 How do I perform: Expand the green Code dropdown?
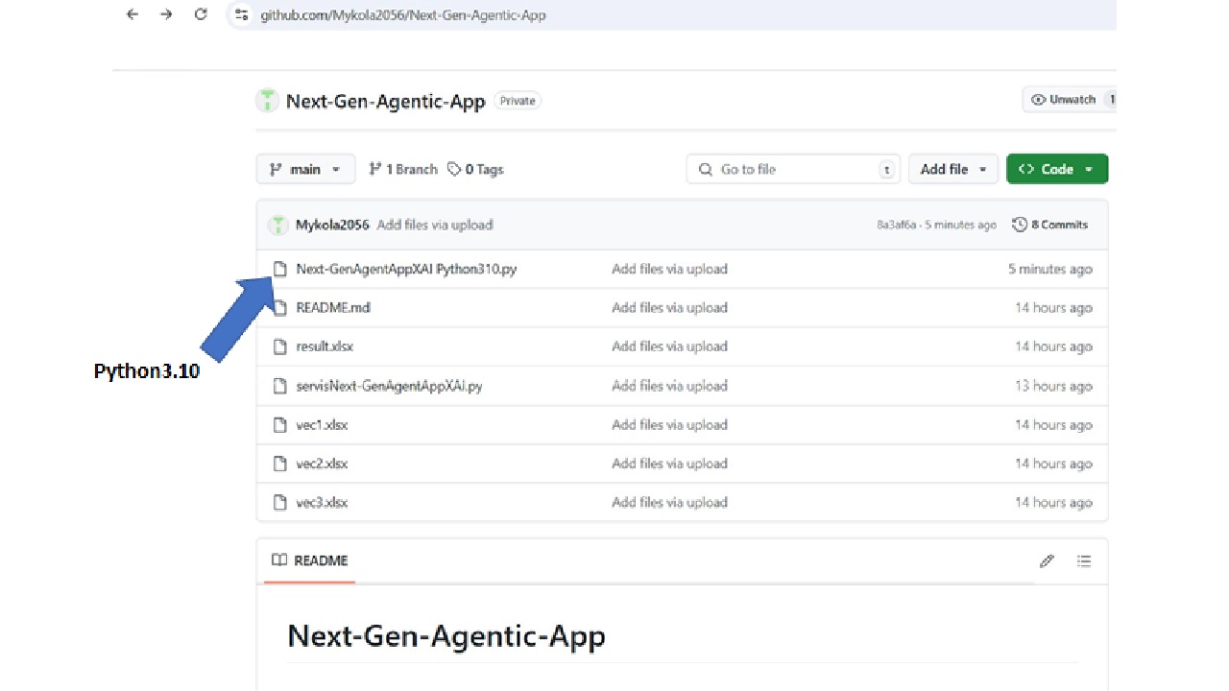coord(1056,169)
